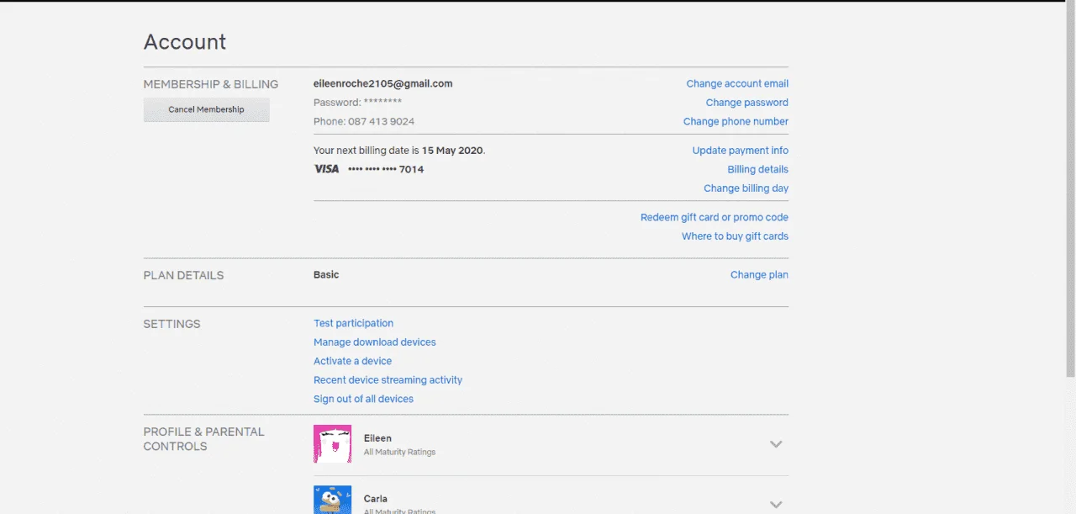
Task: View Recent device streaming activity
Action: point(388,380)
